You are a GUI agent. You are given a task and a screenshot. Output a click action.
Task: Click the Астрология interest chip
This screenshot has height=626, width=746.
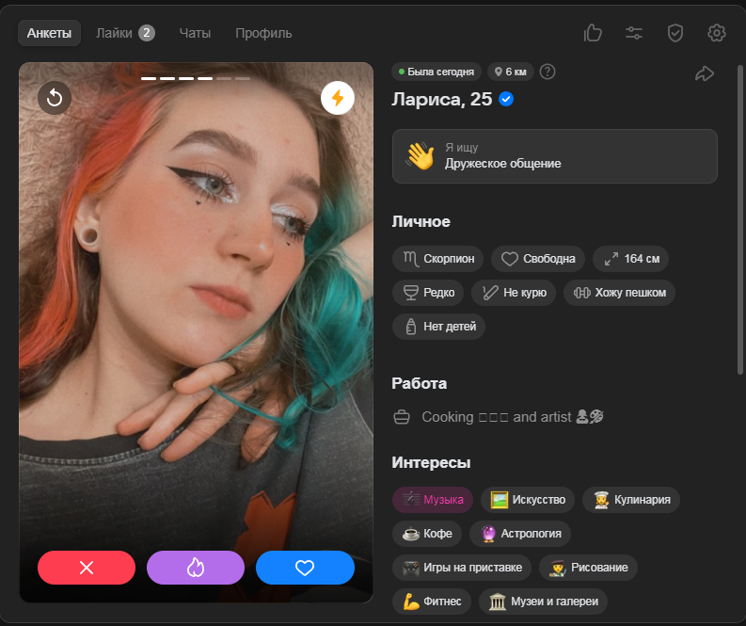[520, 533]
